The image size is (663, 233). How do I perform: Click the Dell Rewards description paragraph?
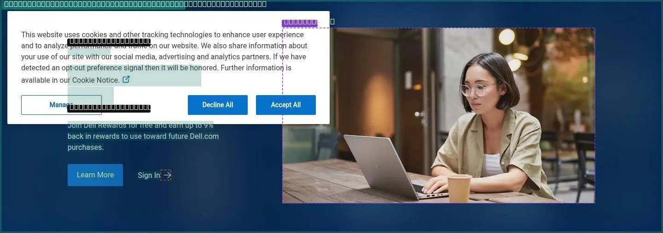(x=143, y=136)
